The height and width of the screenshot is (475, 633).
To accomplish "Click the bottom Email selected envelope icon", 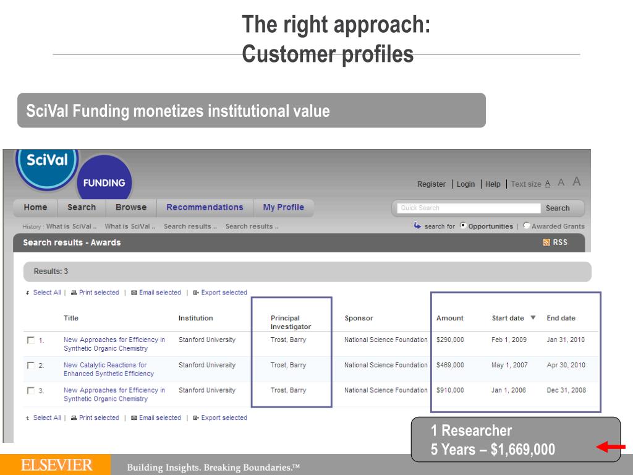I will click(134, 418).
